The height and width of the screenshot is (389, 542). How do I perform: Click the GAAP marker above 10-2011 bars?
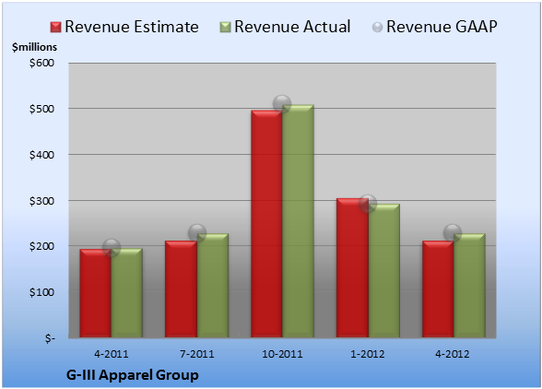282,104
